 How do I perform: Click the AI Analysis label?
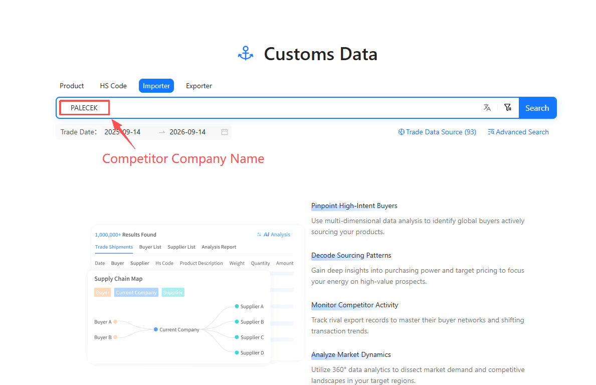click(x=277, y=235)
